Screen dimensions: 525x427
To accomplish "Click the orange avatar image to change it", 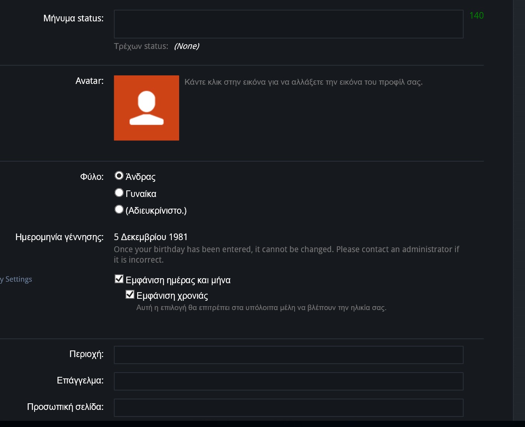I will point(147,108).
